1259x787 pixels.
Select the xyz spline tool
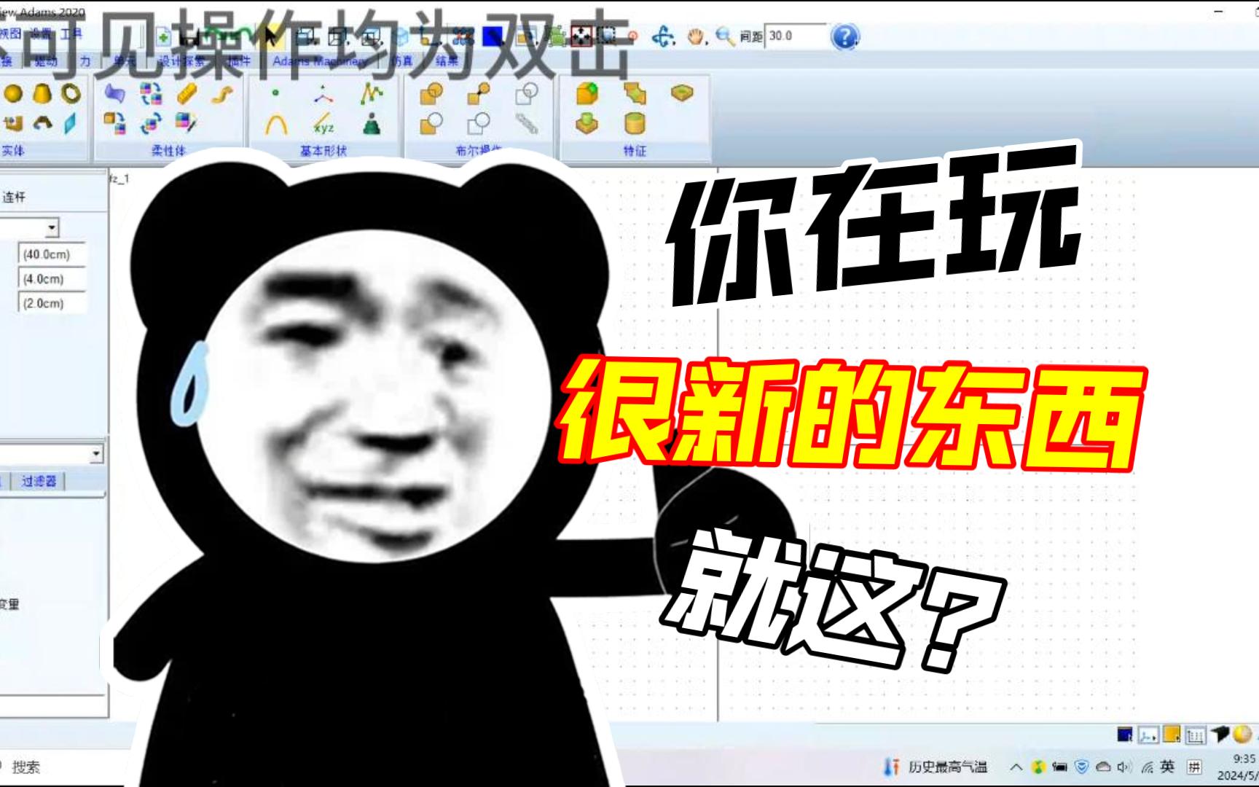(x=323, y=124)
